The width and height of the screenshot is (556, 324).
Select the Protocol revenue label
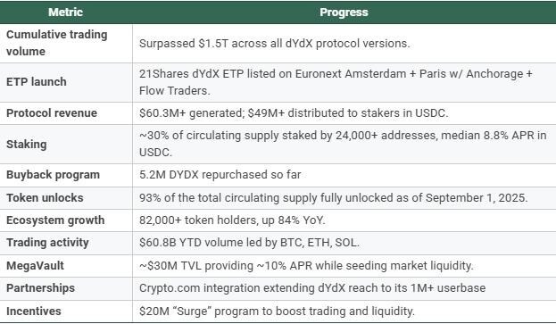52,113
